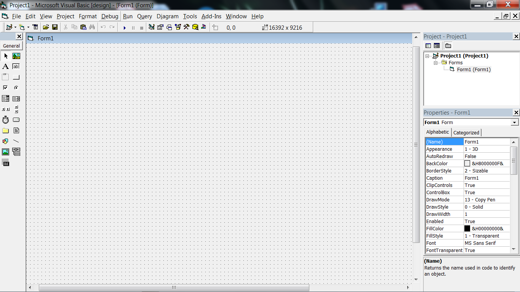Collapse the Forms node in Project Explorer
This screenshot has width=520, height=292.
point(436,62)
